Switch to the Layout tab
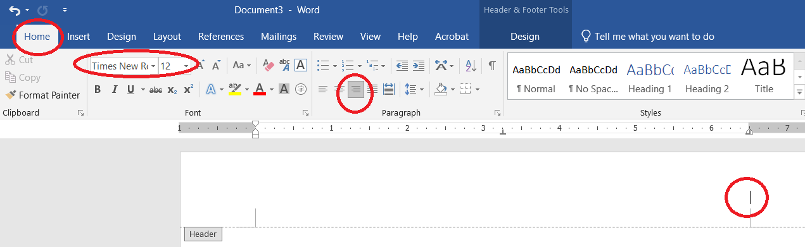The height and width of the screenshot is (247, 805). [x=167, y=36]
